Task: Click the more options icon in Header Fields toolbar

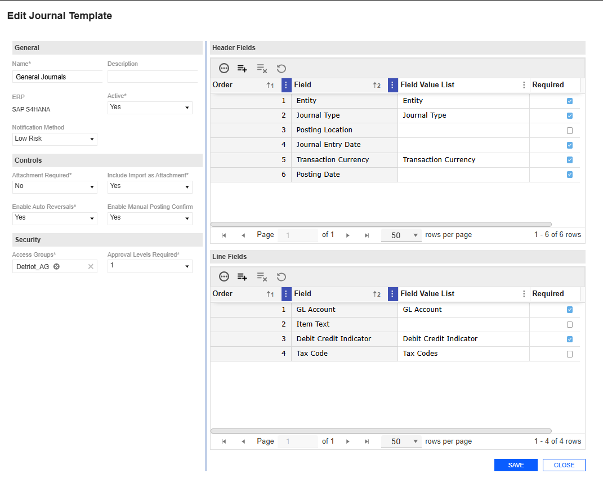Action: click(x=224, y=68)
